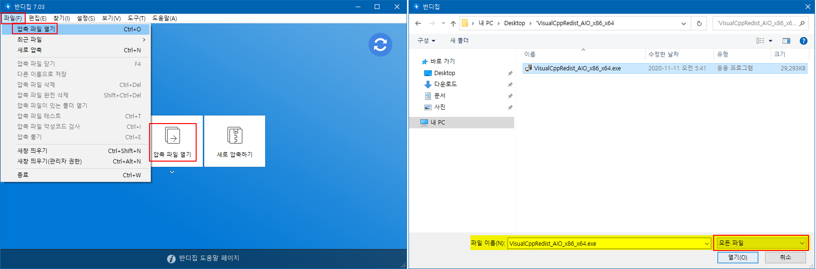Click Desktop in the address bar path

pyautogui.click(x=515, y=23)
